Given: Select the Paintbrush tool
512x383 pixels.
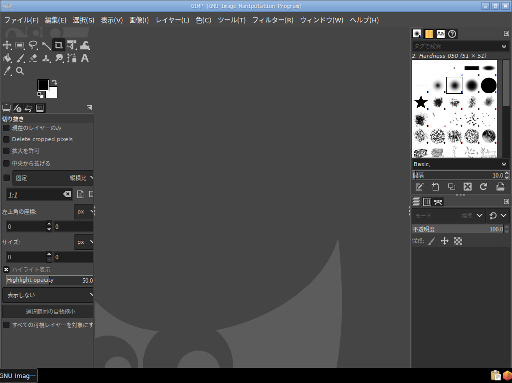Looking at the screenshot, I should click(20, 58).
